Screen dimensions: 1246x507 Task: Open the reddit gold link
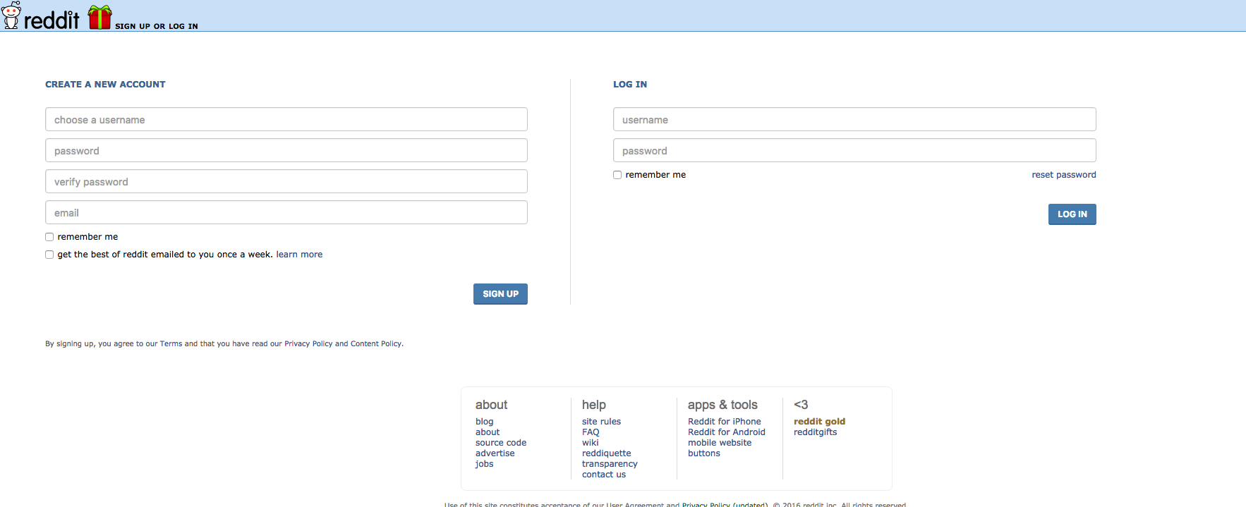(819, 422)
